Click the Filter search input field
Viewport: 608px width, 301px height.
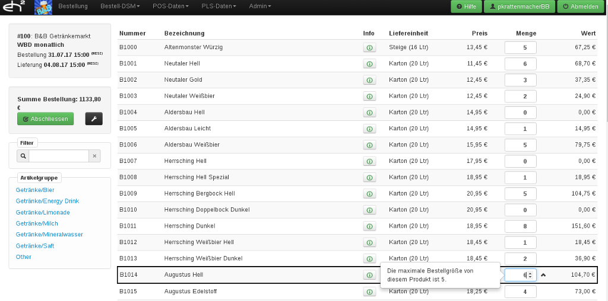58,156
